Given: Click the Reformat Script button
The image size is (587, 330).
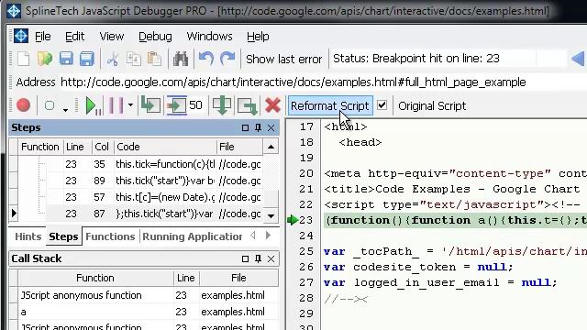Looking at the screenshot, I should pyautogui.click(x=330, y=106).
